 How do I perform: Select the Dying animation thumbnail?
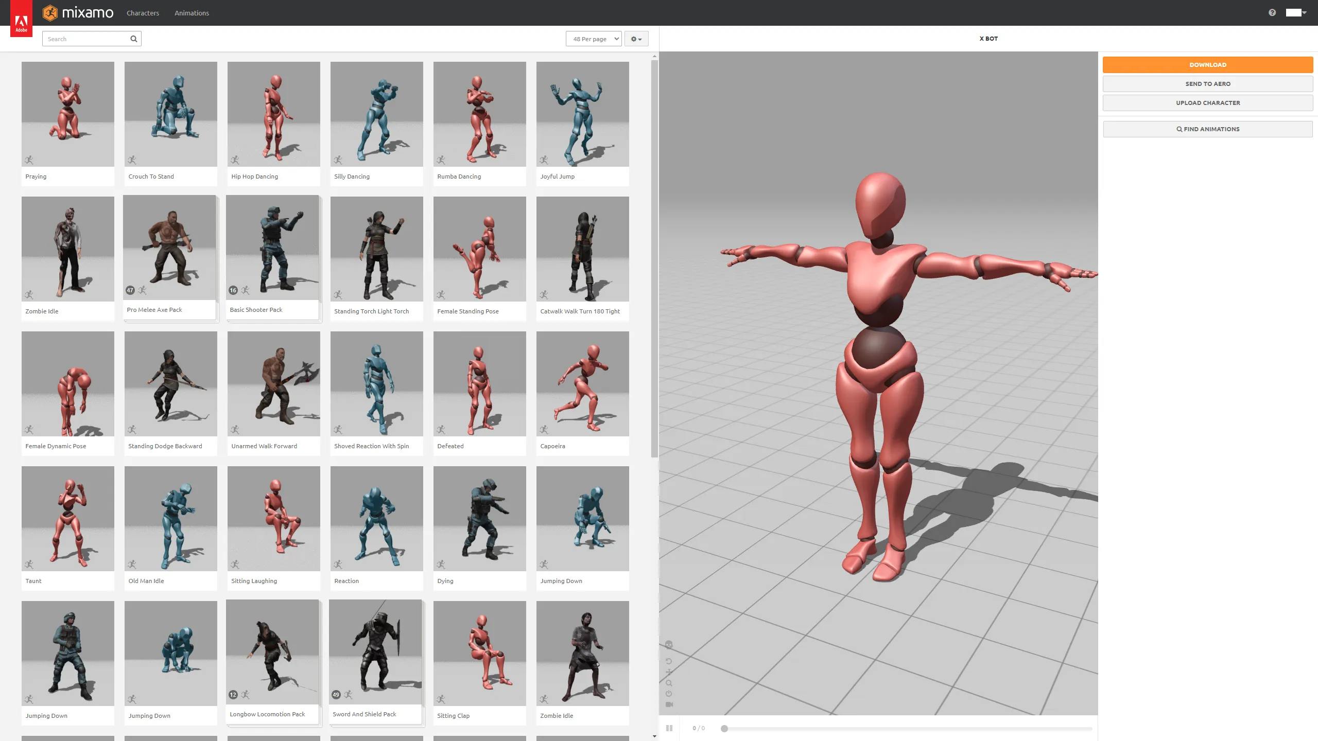[480, 519]
